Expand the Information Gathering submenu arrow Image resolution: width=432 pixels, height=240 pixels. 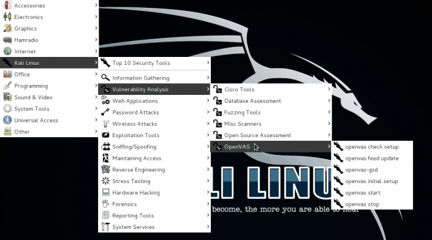coord(208,78)
